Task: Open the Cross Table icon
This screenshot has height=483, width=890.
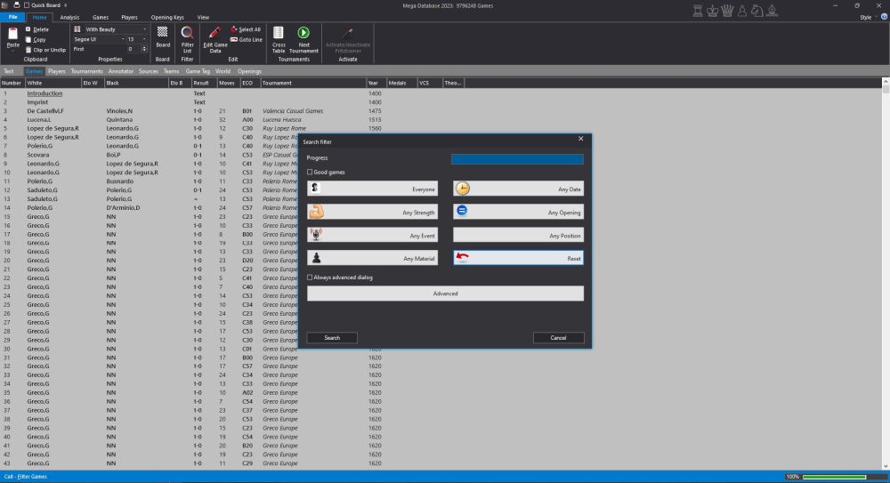Action: coord(279,33)
